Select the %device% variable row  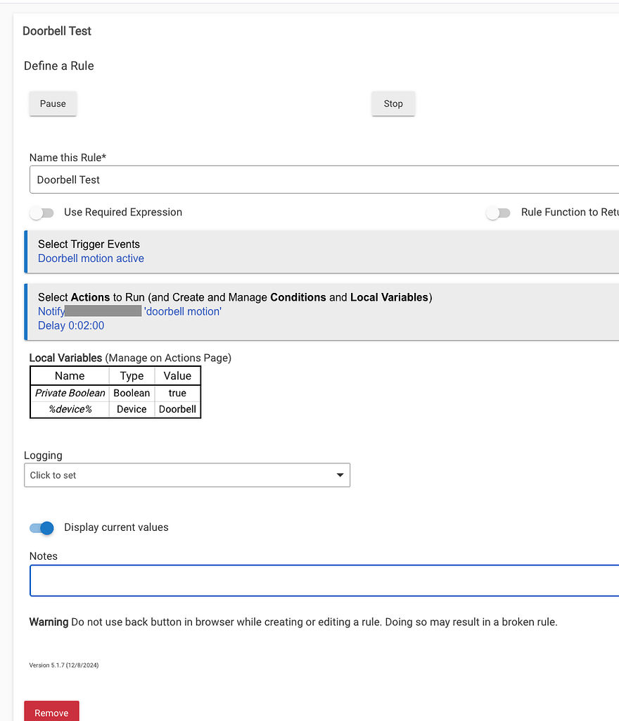point(69,409)
